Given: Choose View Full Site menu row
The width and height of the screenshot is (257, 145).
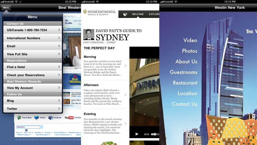Looking at the screenshot, I should click(33, 54).
